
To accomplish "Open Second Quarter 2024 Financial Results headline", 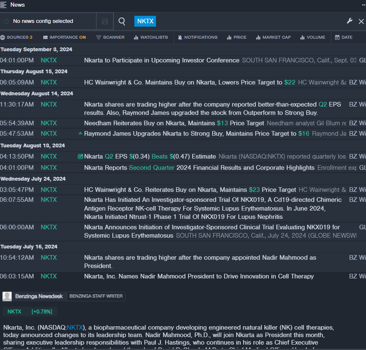I will click(199, 168).
